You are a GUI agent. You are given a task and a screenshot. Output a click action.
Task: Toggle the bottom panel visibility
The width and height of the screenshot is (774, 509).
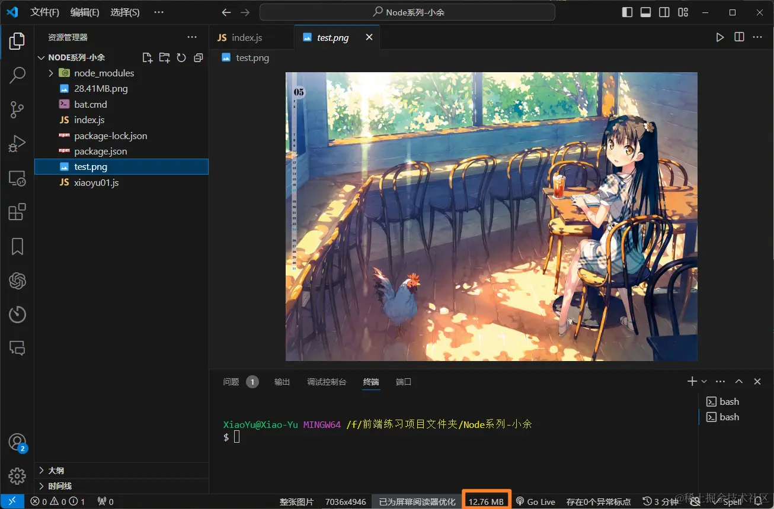[x=646, y=12]
